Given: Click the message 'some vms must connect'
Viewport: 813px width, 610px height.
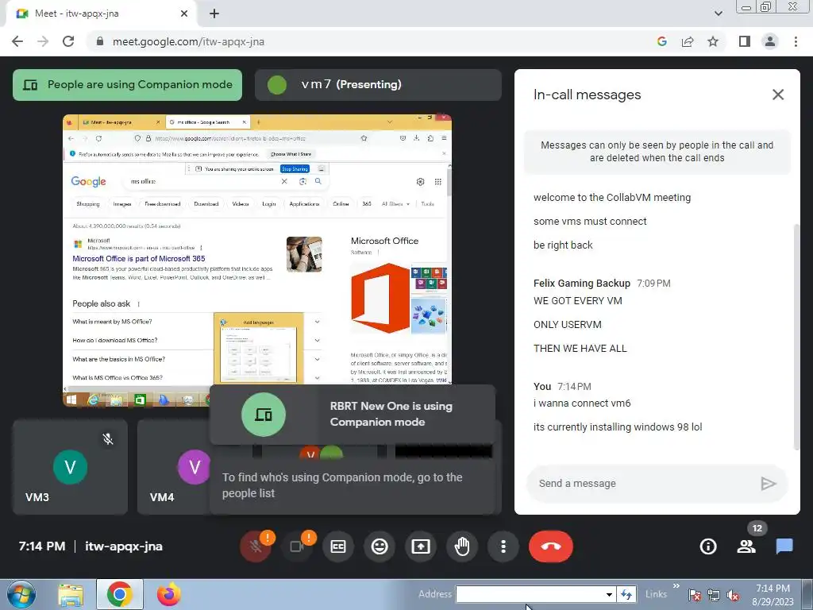Looking at the screenshot, I should 590,222.
